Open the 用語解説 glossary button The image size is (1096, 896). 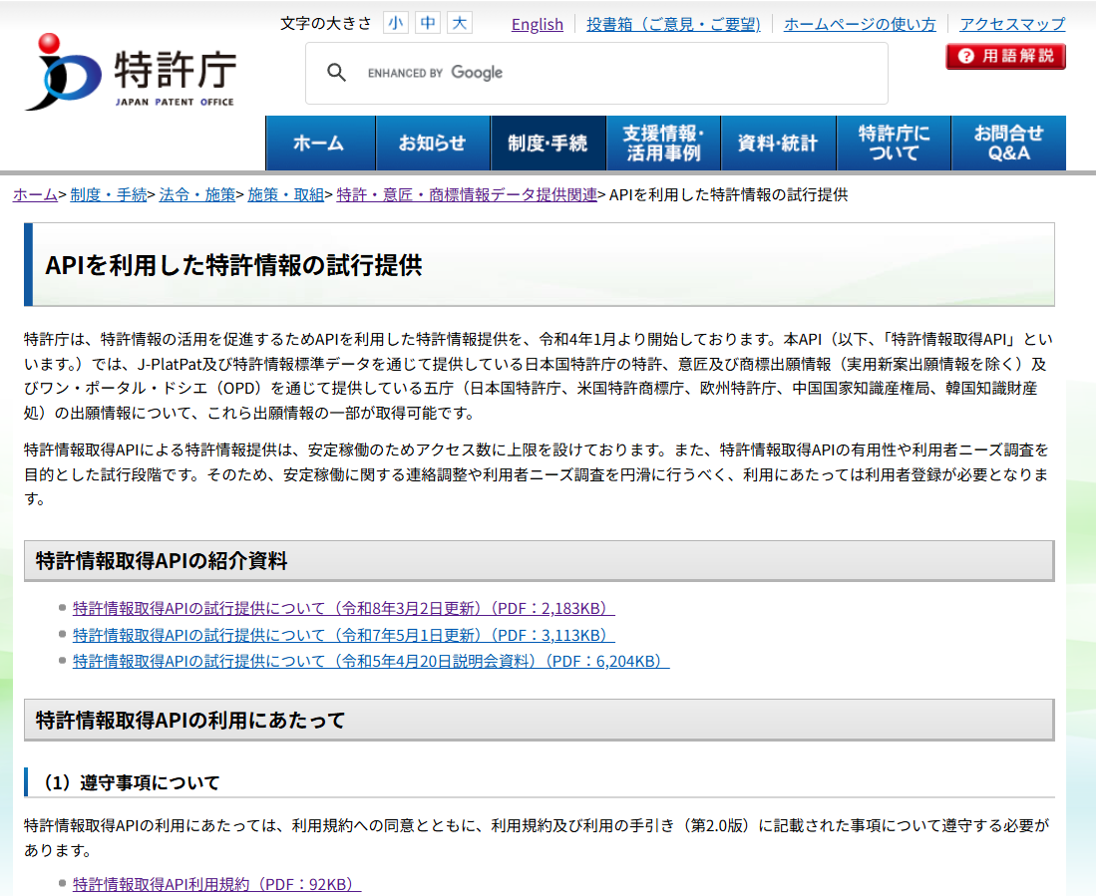[1005, 57]
